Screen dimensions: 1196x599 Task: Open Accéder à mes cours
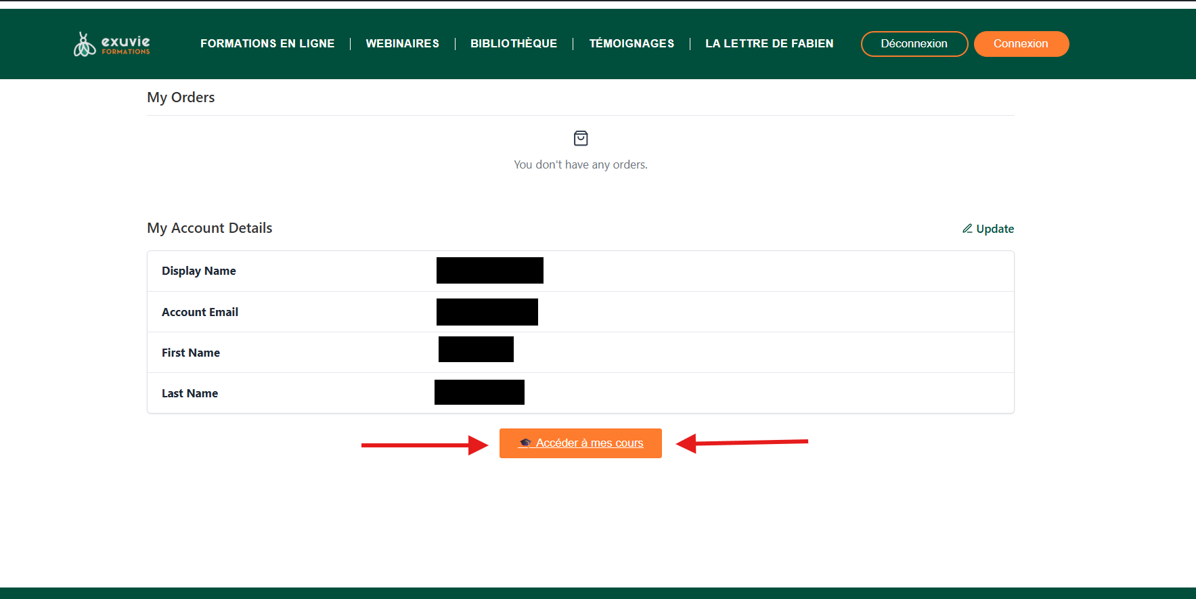pos(581,443)
